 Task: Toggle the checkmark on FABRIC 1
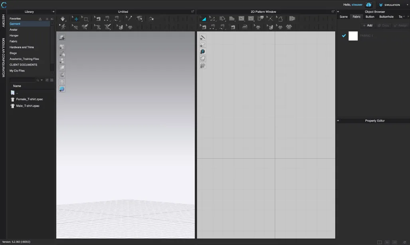pyautogui.click(x=344, y=36)
